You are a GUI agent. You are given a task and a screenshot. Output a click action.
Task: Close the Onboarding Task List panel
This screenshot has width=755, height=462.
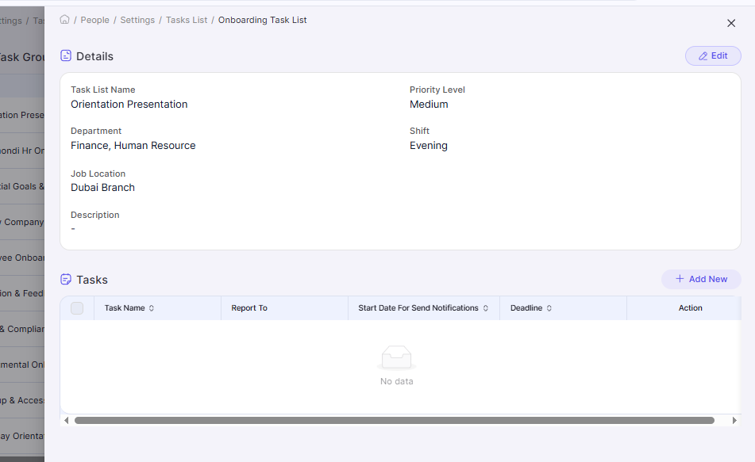[x=730, y=23]
